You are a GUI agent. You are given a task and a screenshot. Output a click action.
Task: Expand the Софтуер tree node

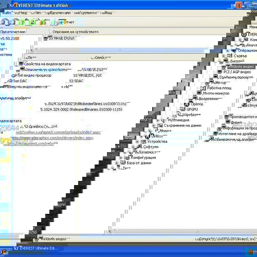[x=133, y=147]
